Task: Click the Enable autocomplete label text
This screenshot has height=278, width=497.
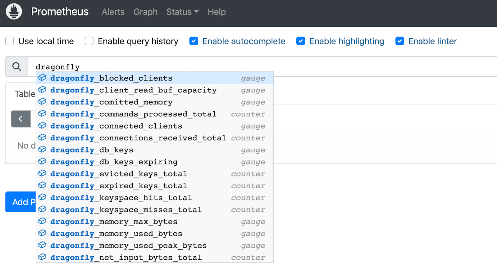Action: pos(244,41)
